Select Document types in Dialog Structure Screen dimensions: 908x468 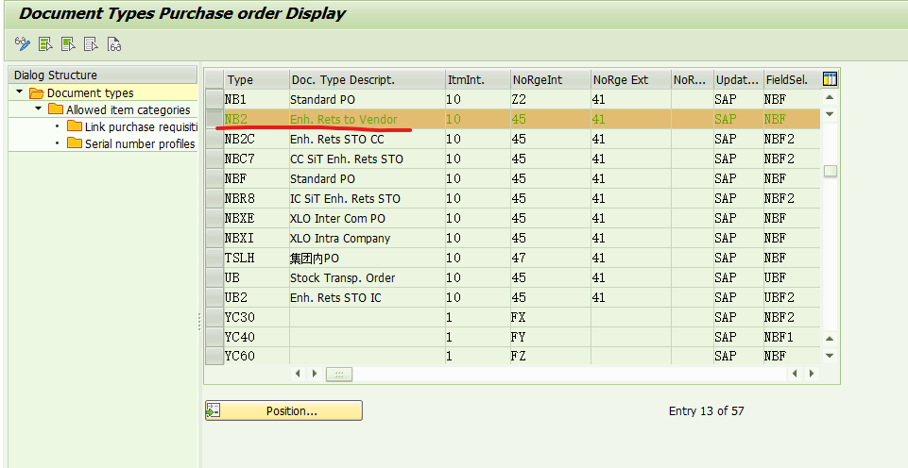(91, 92)
